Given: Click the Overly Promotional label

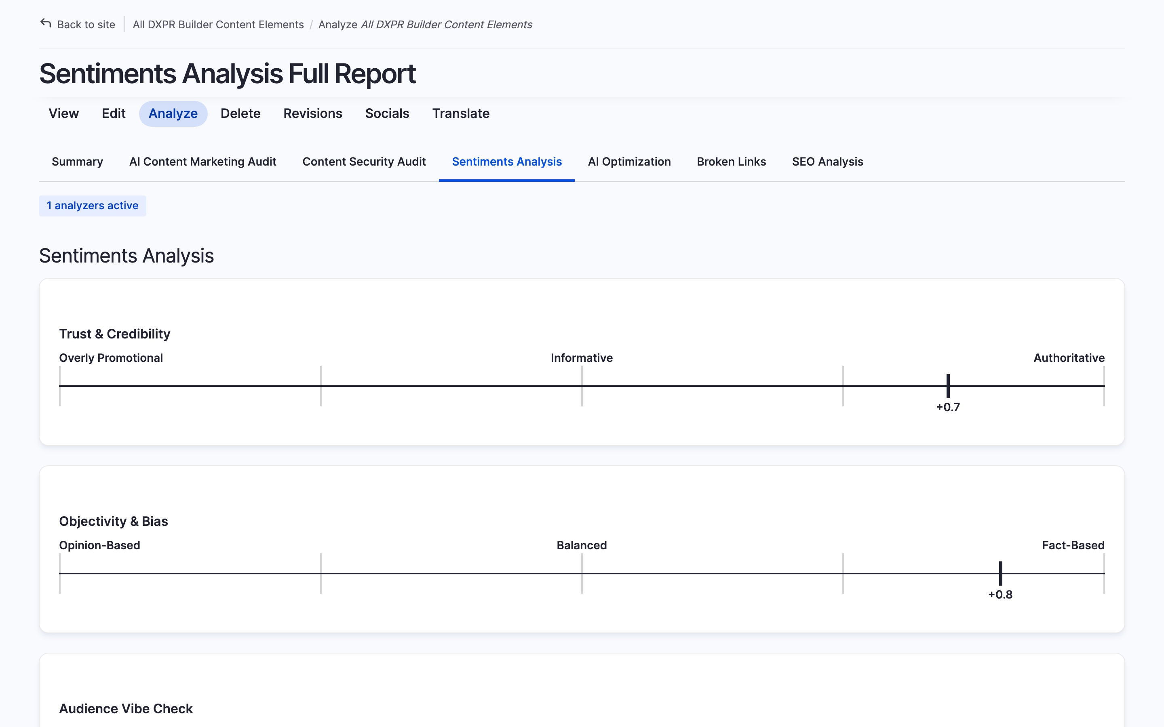Looking at the screenshot, I should pyautogui.click(x=111, y=358).
